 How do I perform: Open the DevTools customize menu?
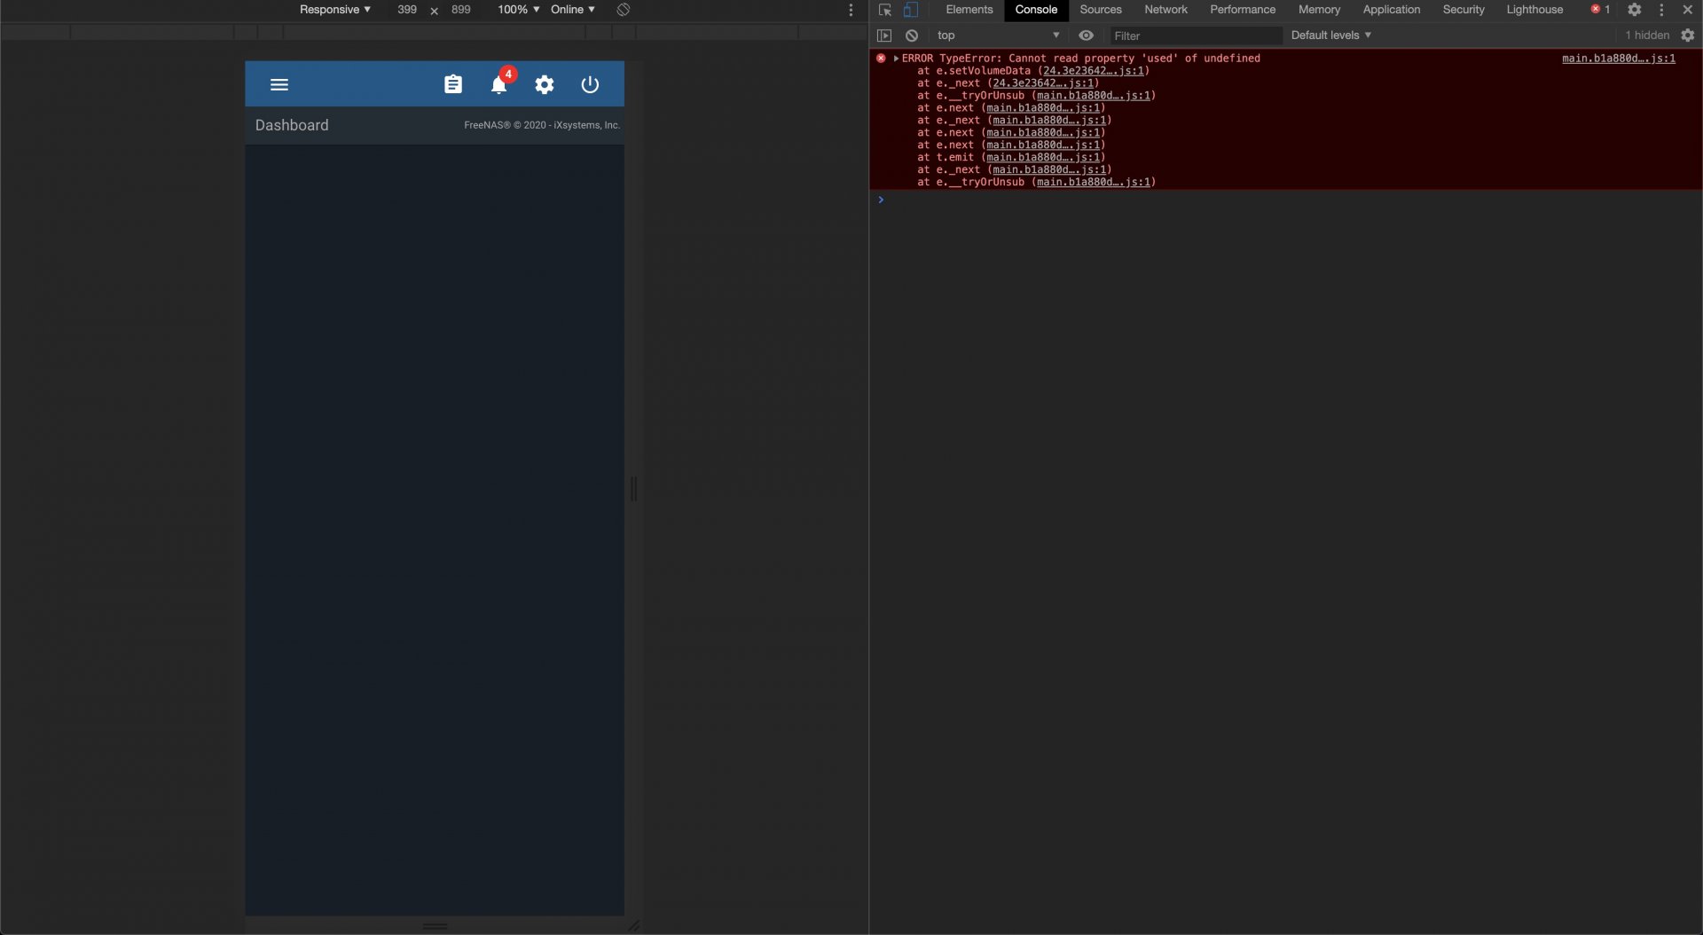coord(1661,10)
